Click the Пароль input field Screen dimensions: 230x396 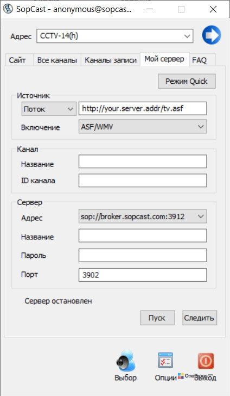143,255
